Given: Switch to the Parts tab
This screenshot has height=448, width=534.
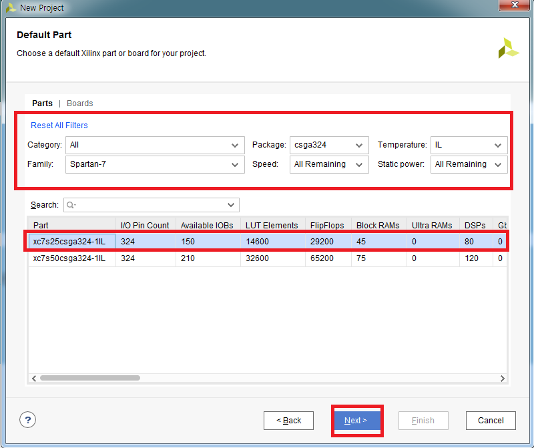Looking at the screenshot, I should pyautogui.click(x=42, y=103).
